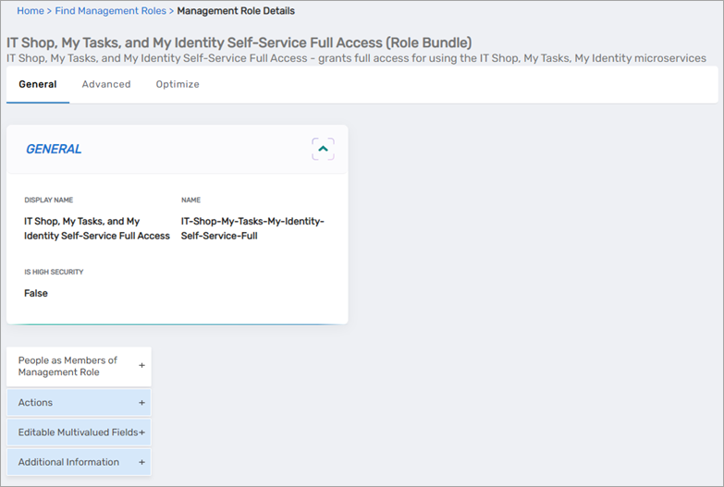724x487 pixels.
Task: Expand the Additional Information section label
Action: [68, 462]
